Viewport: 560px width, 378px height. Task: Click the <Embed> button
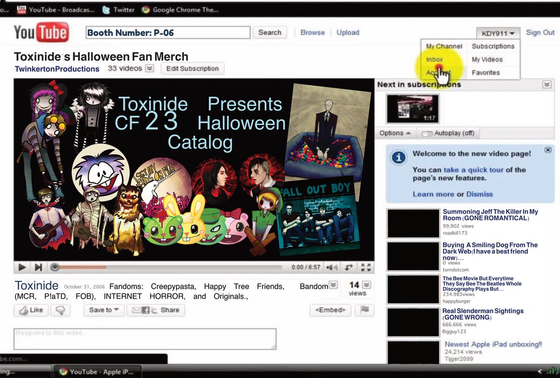click(330, 310)
